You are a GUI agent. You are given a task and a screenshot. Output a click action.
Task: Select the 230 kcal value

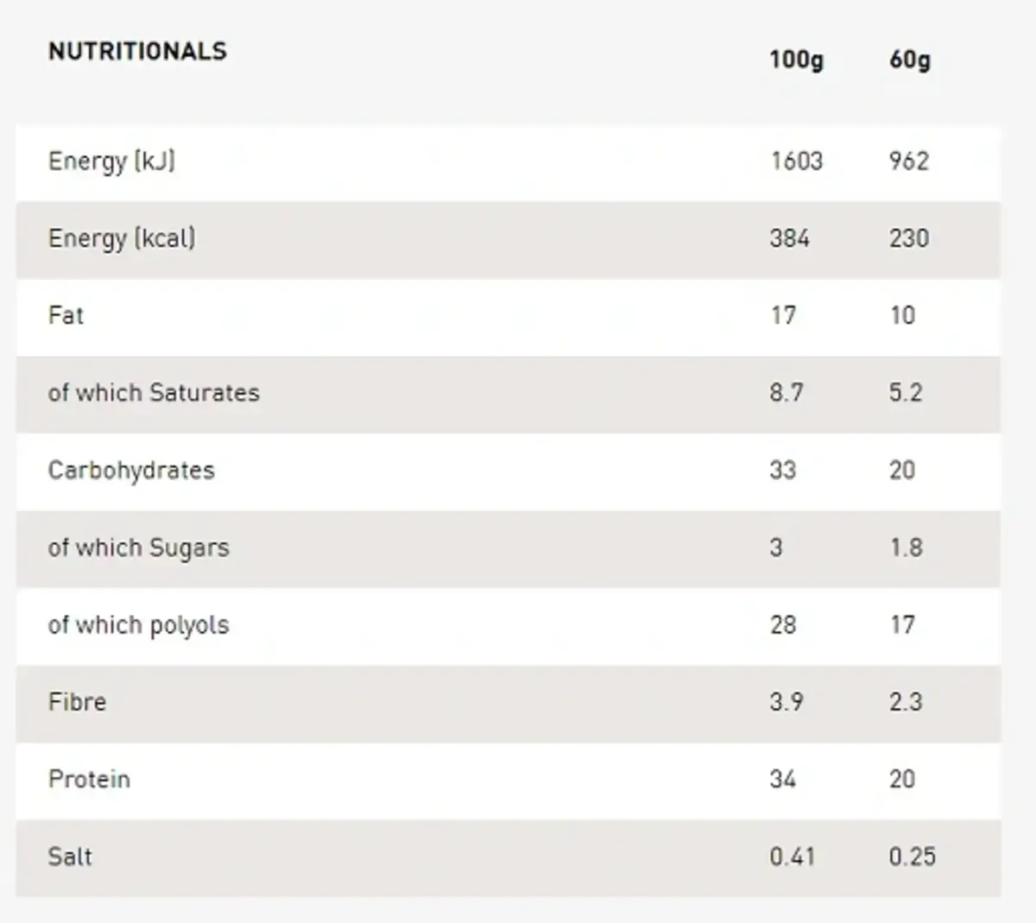[909, 238]
